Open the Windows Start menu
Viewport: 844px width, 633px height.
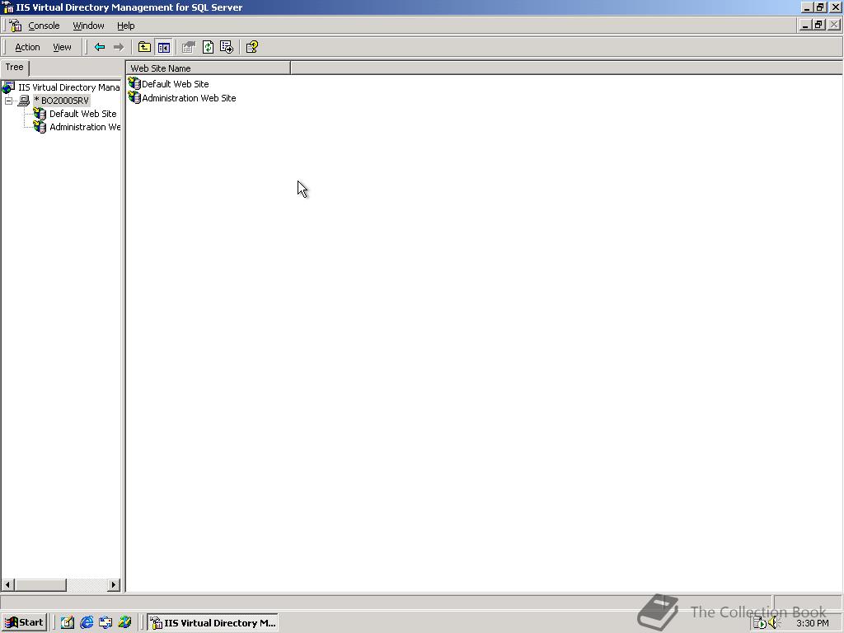tap(24, 623)
